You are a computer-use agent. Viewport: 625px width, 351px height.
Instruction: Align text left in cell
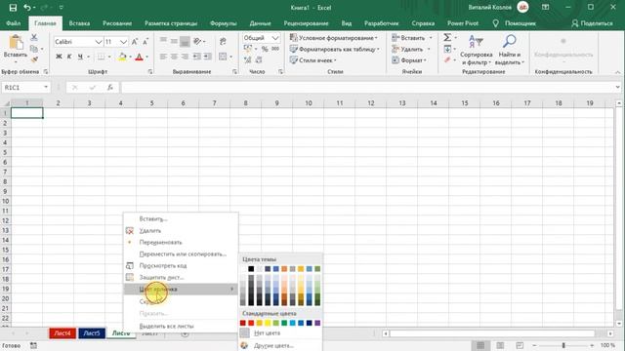163,57
